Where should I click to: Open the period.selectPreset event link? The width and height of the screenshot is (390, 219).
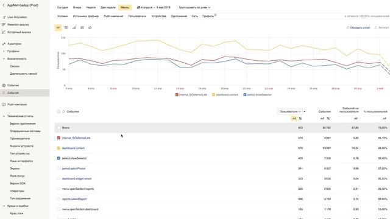[x=74, y=169]
